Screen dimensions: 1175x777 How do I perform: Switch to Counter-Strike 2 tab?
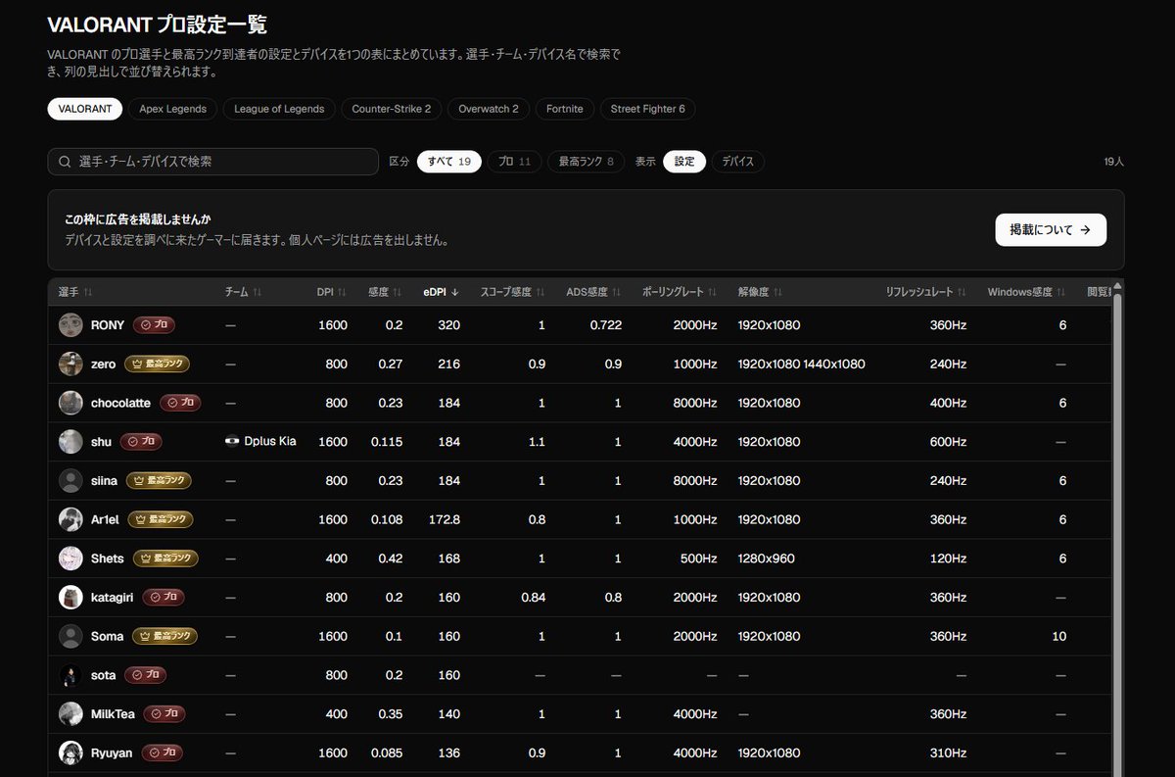[x=392, y=109]
